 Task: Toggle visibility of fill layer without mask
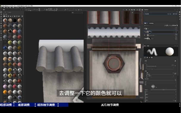145,35
